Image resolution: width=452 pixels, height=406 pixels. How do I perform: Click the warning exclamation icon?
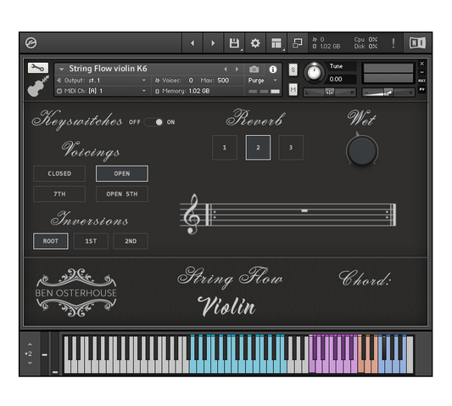click(393, 43)
